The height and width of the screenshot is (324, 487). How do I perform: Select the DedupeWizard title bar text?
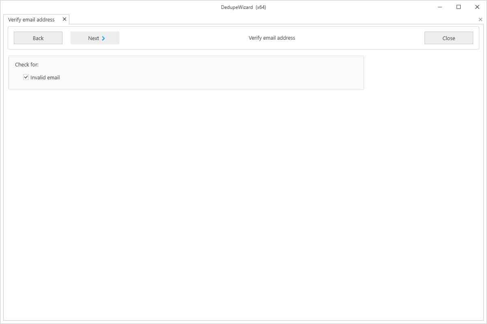pos(243,7)
